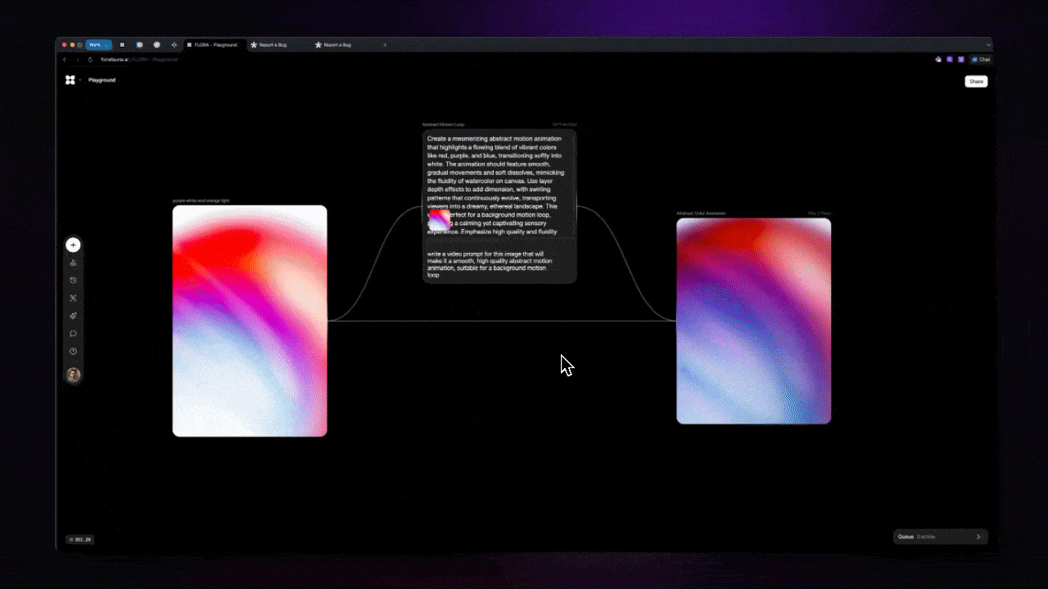Open the history clock icon in sidebar
The image size is (1048, 589).
(x=73, y=281)
